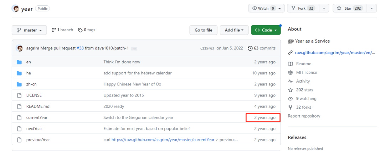Open the README.md file
Viewport: 385px width, 151px height.
[38, 106]
